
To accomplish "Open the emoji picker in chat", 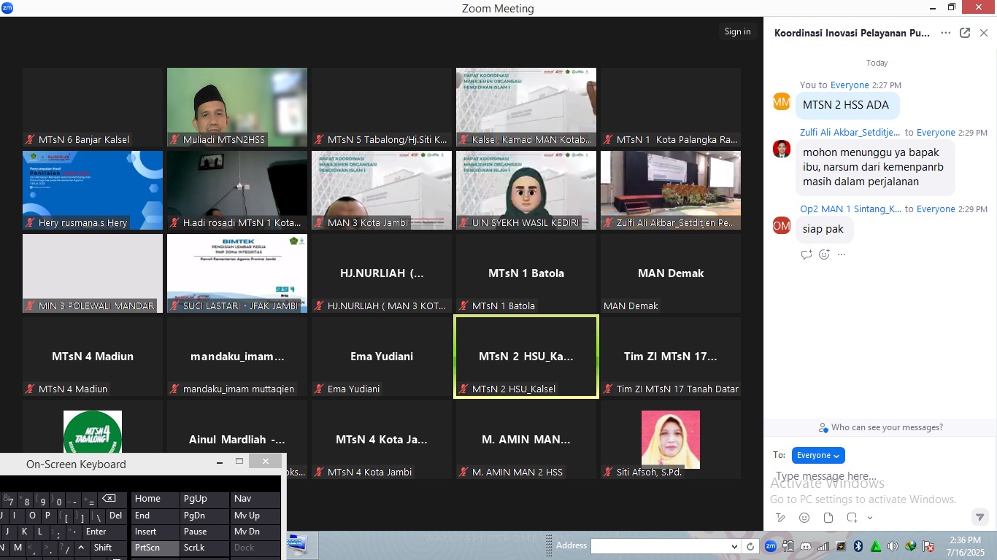I will [804, 518].
